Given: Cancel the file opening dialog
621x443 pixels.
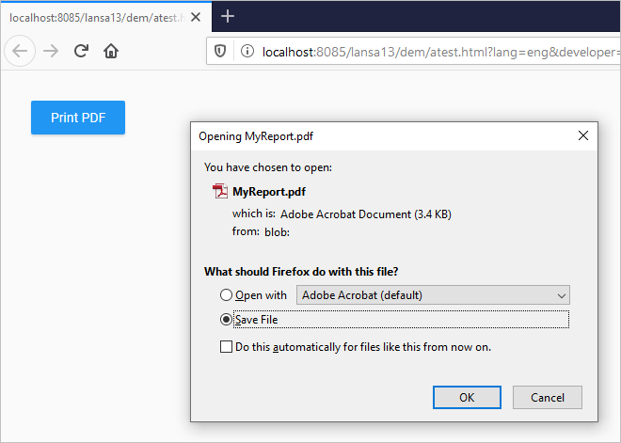Looking at the screenshot, I should [548, 397].
